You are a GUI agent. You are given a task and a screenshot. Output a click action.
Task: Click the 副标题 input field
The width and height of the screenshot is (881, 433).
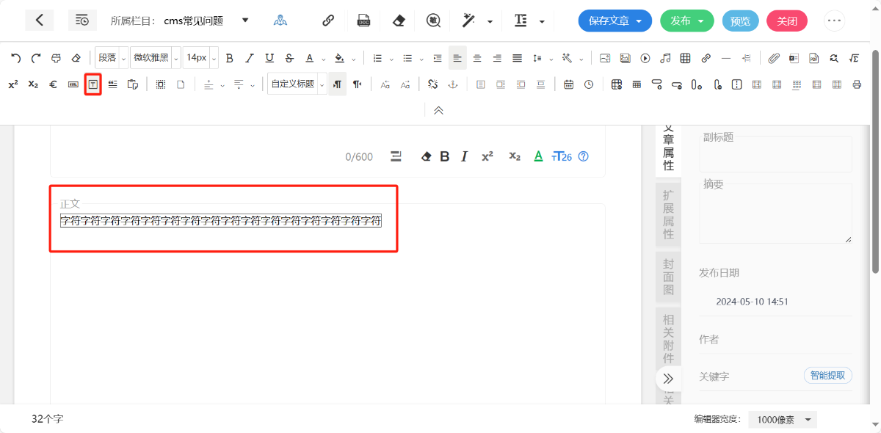[775, 154]
